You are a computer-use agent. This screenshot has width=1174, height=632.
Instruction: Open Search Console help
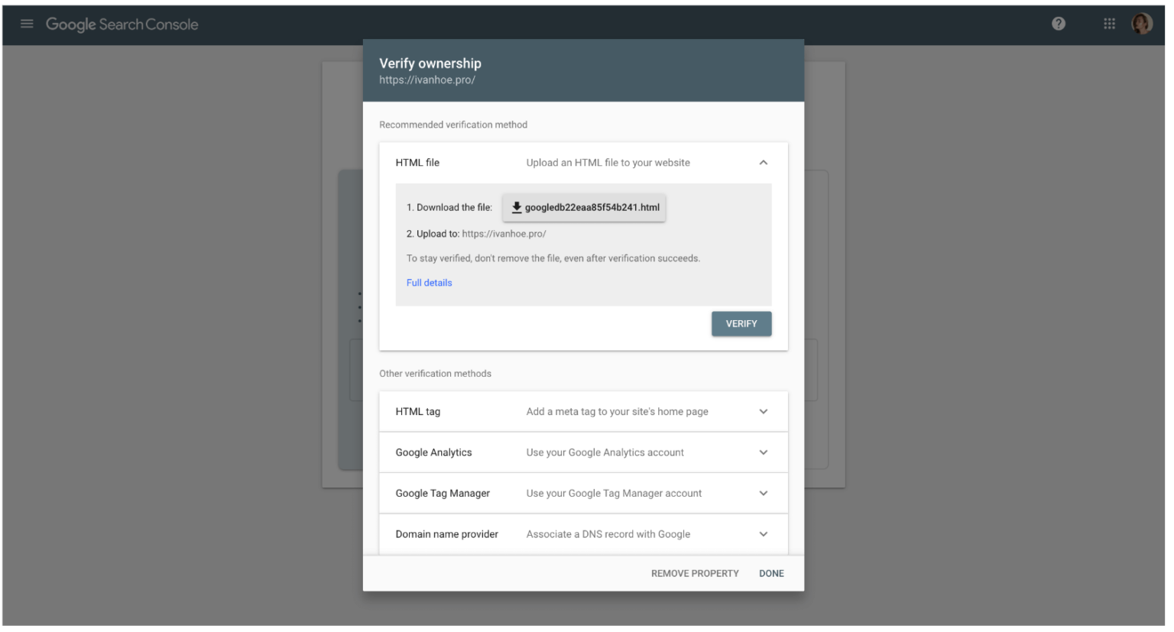pyautogui.click(x=1058, y=23)
